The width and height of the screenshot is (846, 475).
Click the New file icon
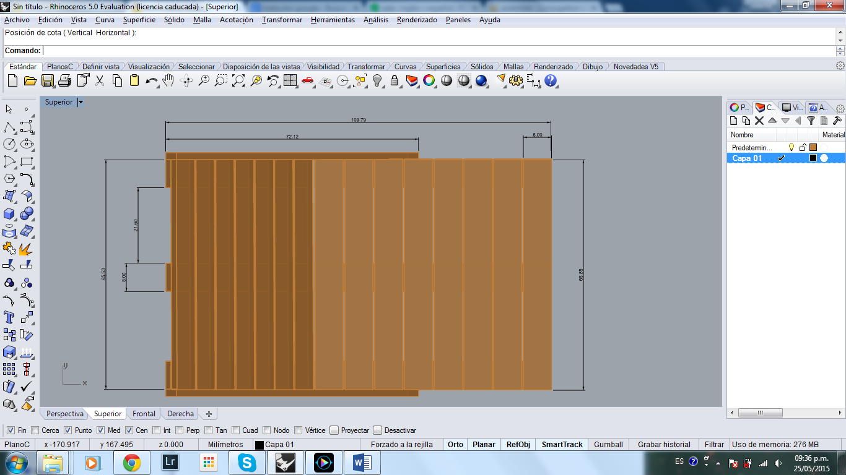12,80
